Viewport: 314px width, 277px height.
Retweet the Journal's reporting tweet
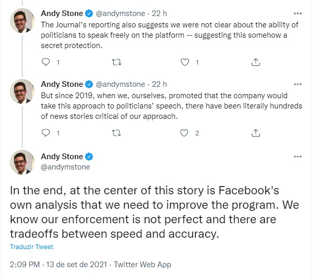[x=116, y=62]
